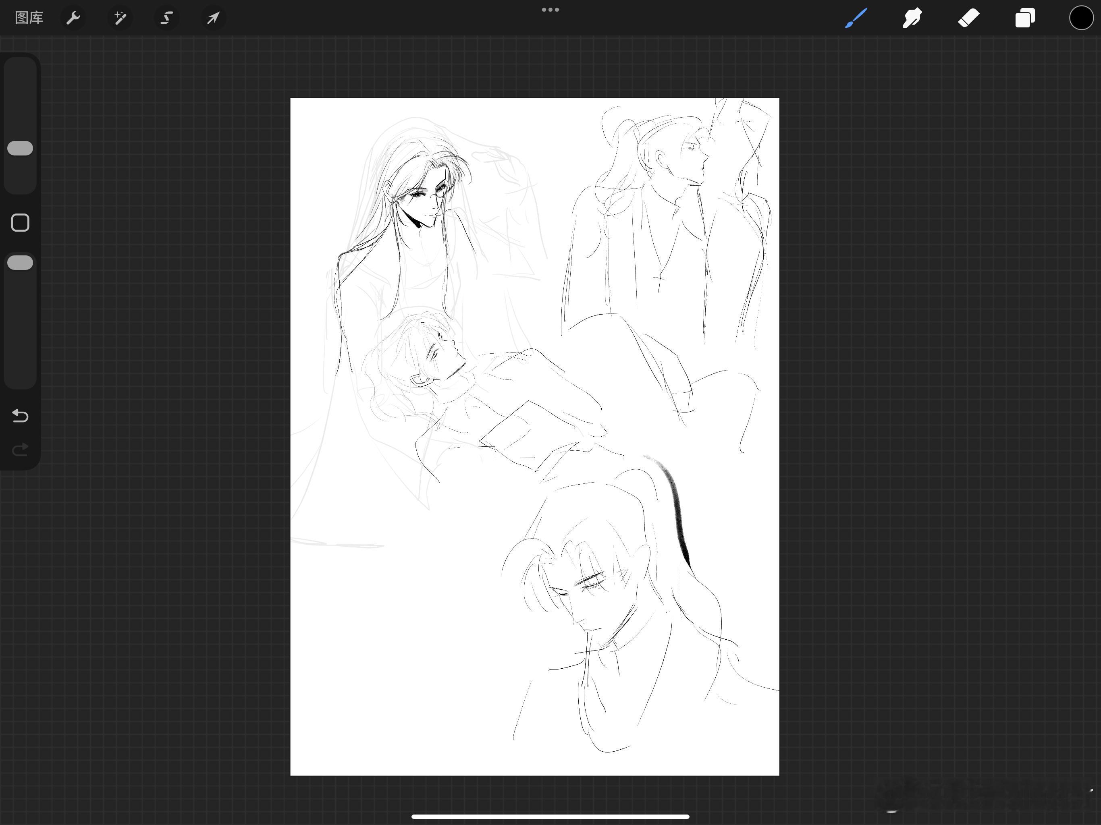Click the brush opacity slider handle

click(21, 263)
